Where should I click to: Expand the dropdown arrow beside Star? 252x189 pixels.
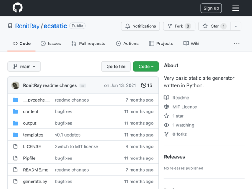[236, 26]
